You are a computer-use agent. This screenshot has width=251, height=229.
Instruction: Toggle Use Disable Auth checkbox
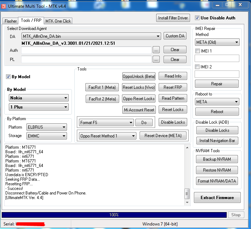[197, 18]
